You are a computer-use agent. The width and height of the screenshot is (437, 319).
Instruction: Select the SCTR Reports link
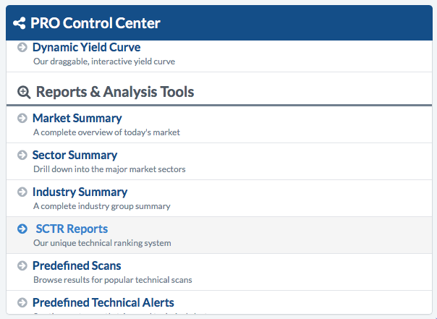click(x=72, y=229)
